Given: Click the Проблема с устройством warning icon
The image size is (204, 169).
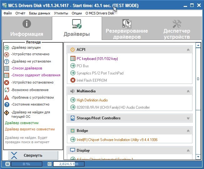Looking at the screenshot, I should coord(7,97).
